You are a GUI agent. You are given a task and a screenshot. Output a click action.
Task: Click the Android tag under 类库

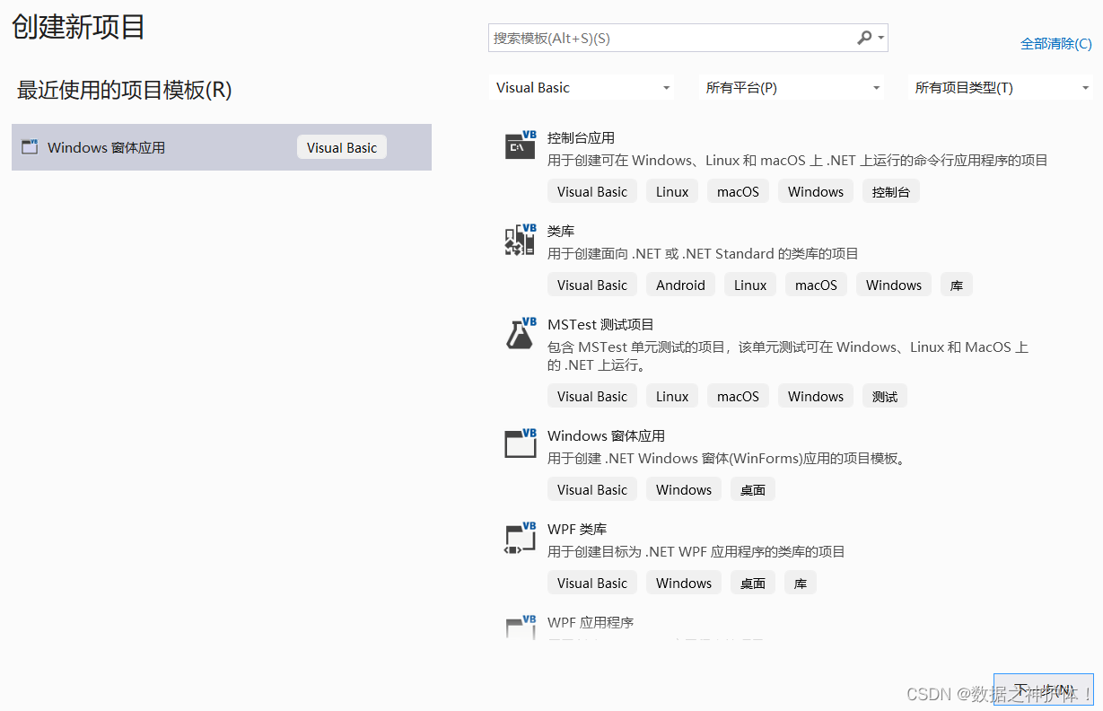pyautogui.click(x=680, y=285)
